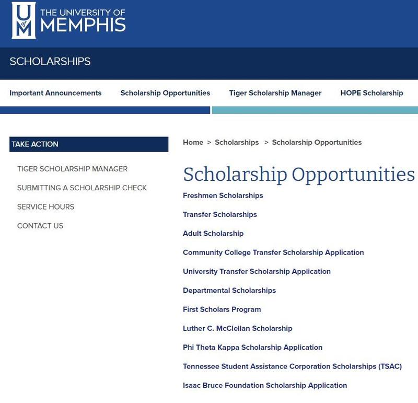This screenshot has width=418, height=403.
Task: Click Home in the breadcrumb
Action: [x=193, y=142]
